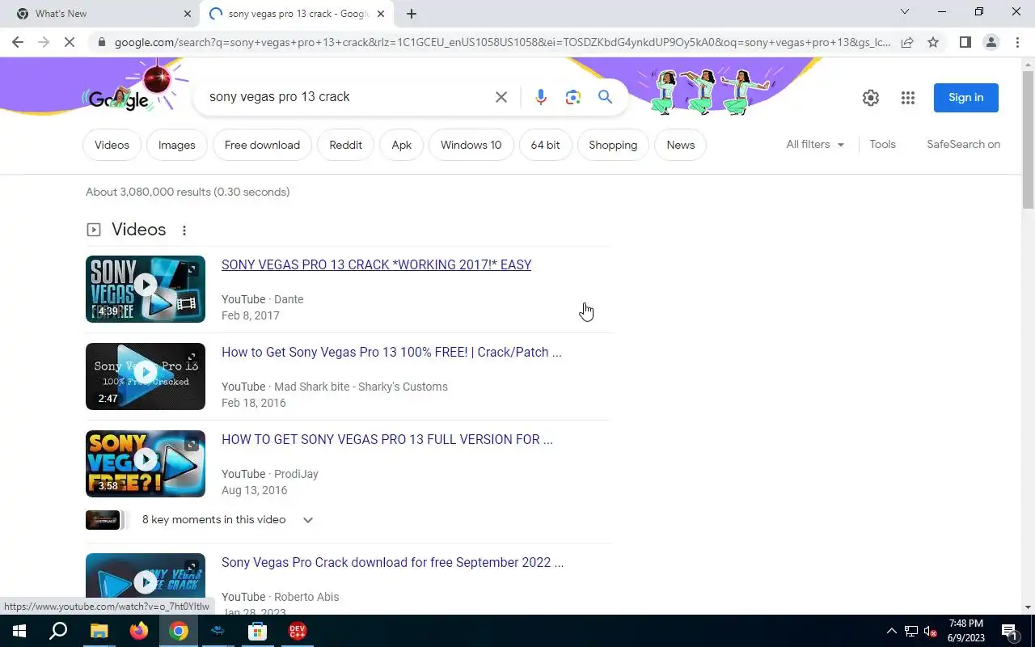The image size is (1035, 647).
Task: Close the sony vegas search tab
Action: (x=381, y=14)
